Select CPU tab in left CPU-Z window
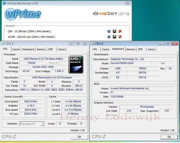 tap(5, 49)
